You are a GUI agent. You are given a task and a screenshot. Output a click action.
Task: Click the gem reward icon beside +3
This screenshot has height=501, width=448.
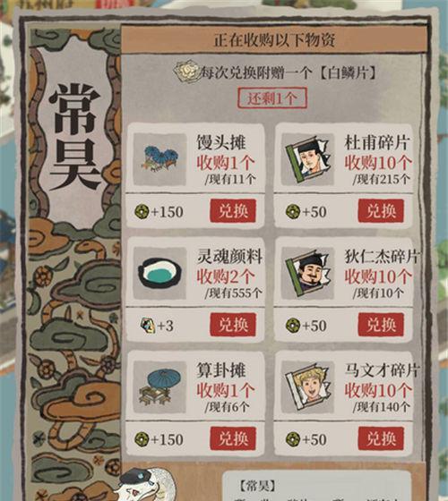click(148, 326)
